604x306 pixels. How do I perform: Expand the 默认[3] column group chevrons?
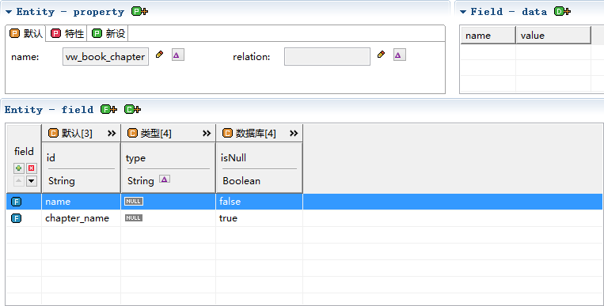112,133
